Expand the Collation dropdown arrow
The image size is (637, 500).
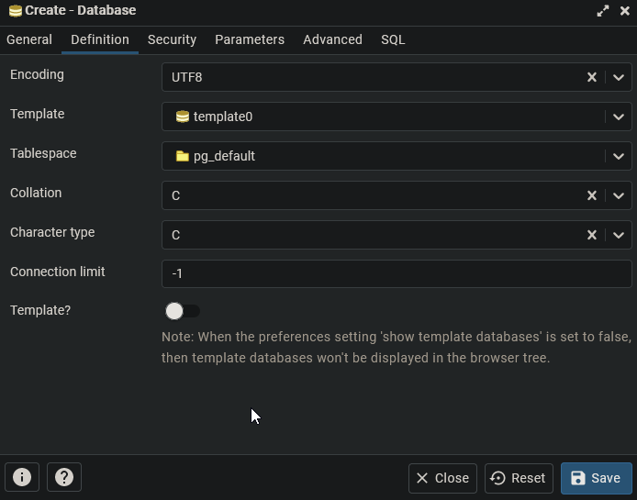click(x=619, y=195)
